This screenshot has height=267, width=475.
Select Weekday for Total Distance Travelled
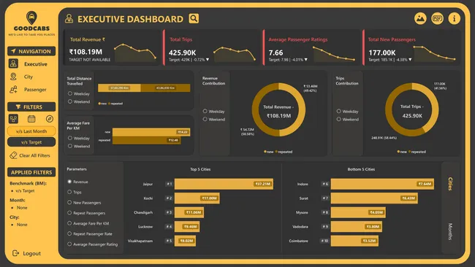pyautogui.click(x=70, y=93)
